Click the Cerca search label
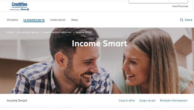 (188, 20)
